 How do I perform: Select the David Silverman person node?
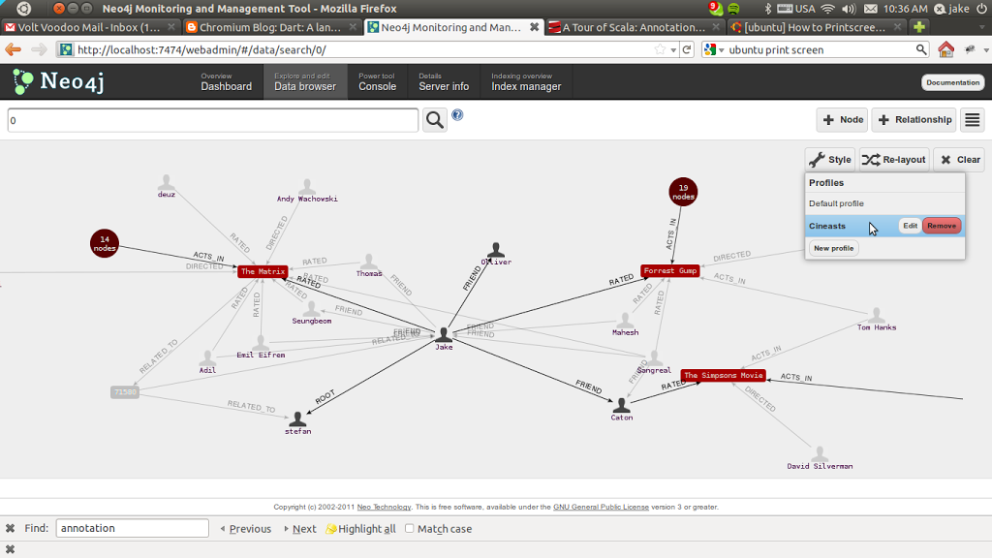820,458
